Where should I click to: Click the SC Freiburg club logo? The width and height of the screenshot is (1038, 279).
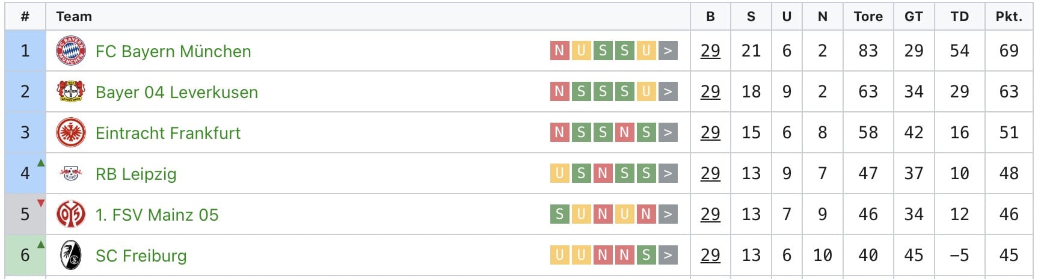[x=71, y=255]
